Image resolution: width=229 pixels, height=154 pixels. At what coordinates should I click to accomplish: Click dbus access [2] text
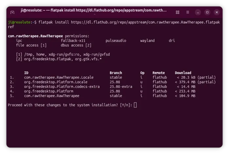pyautogui.click(x=76, y=45)
